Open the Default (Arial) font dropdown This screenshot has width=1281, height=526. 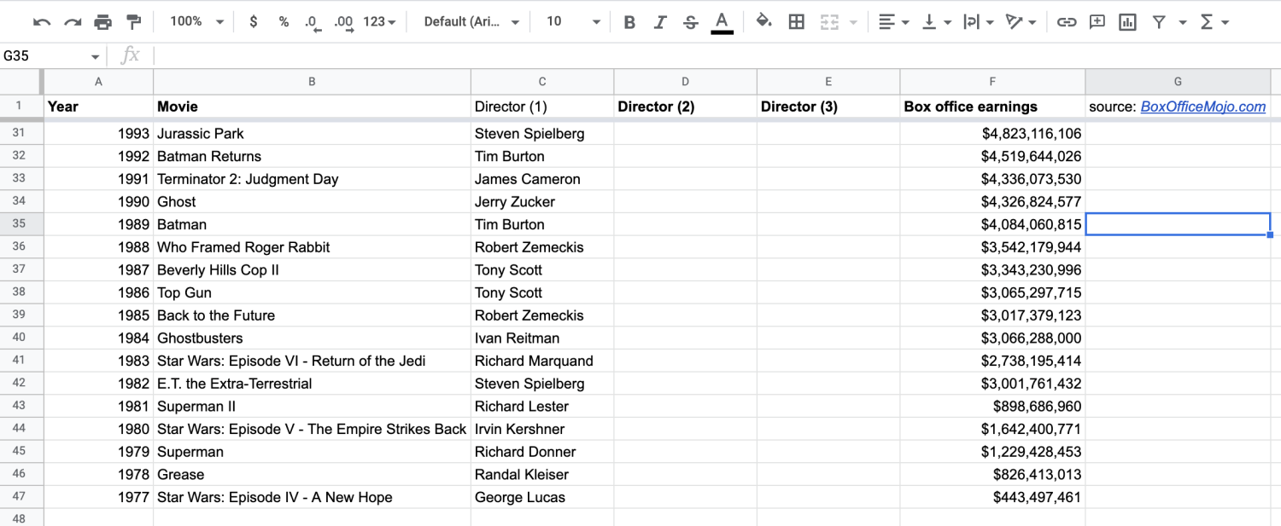click(x=471, y=22)
